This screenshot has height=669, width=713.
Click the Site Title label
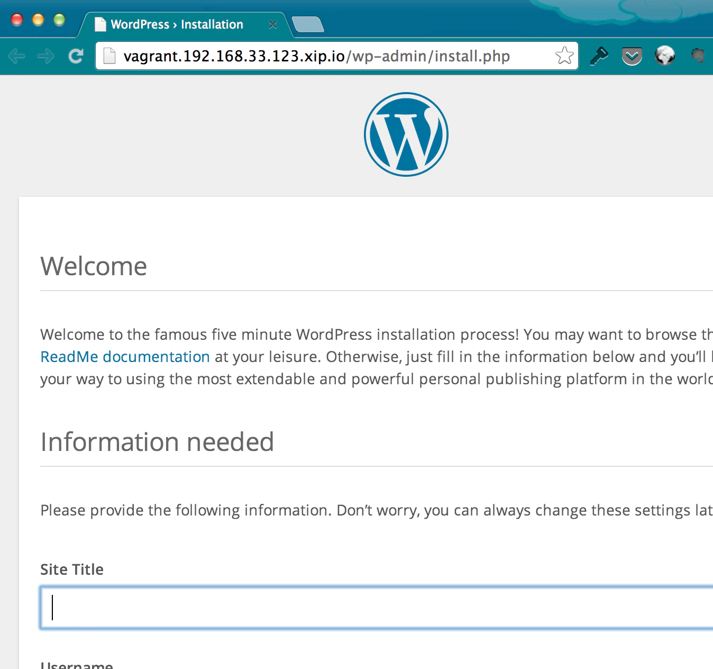pos(72,569)
